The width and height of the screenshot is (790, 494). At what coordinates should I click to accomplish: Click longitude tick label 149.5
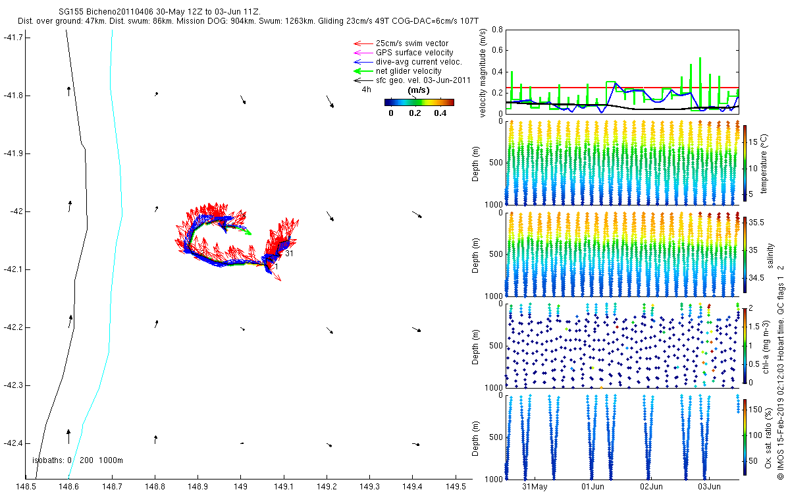[455, 486]
